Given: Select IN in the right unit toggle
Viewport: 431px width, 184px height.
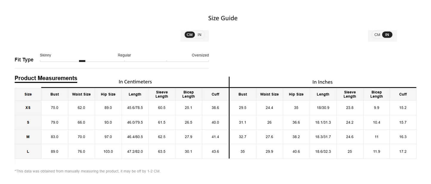Looking at the screenshot, I should click(387, 35).
